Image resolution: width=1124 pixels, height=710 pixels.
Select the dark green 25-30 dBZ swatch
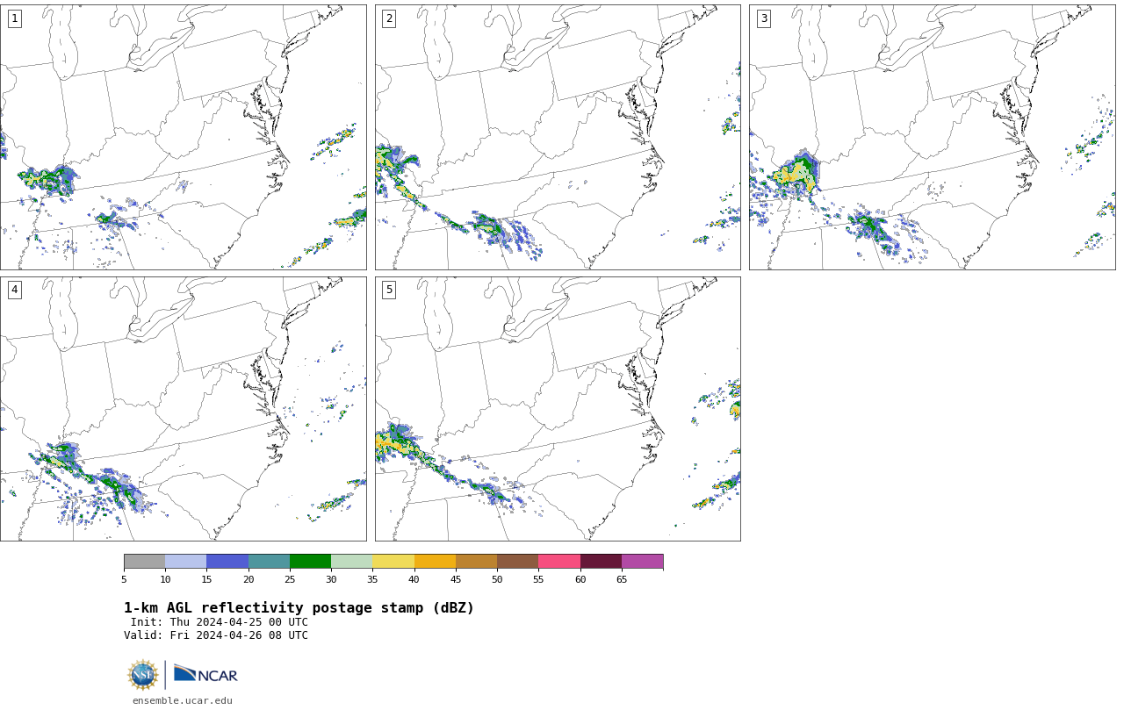tap(311, 562)
